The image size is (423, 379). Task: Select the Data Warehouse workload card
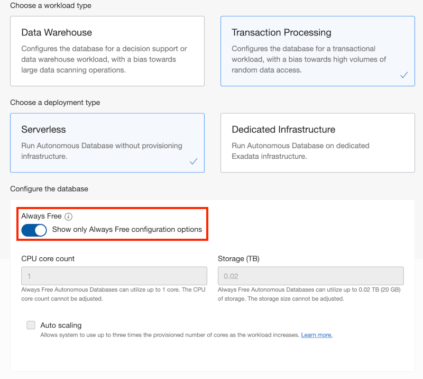[x=107, y=51]
